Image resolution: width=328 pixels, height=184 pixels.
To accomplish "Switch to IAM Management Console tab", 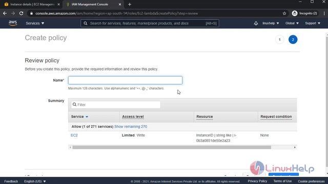I will pos(90,5).
